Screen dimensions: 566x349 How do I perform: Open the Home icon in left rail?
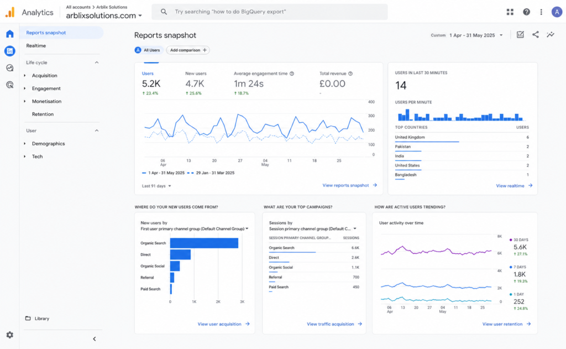[10, 34]
